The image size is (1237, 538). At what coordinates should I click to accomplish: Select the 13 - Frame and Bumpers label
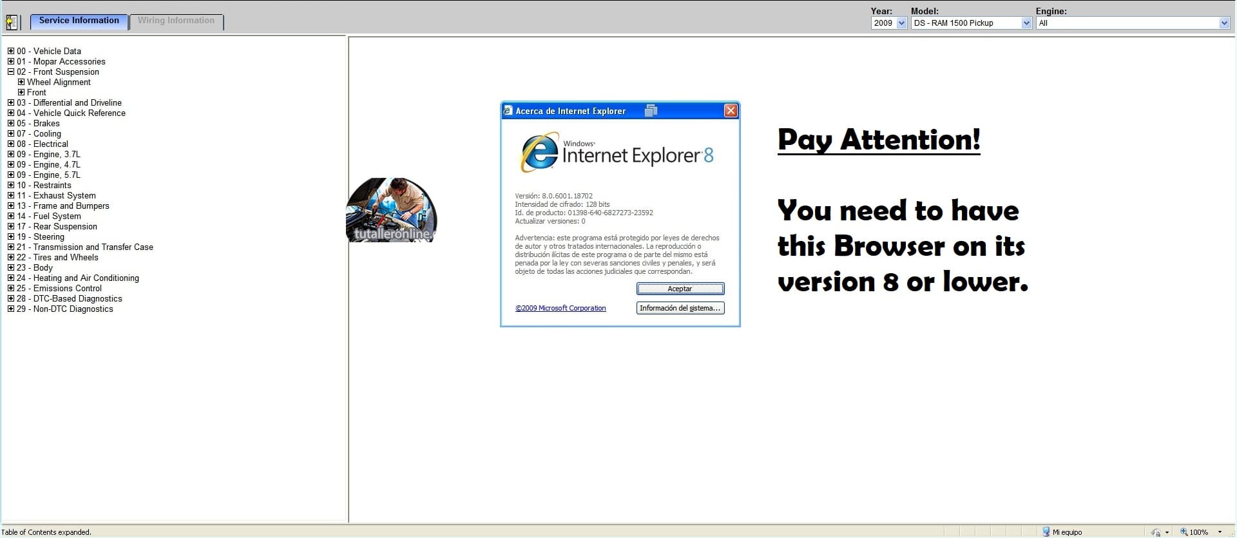(x=63, y=206)
